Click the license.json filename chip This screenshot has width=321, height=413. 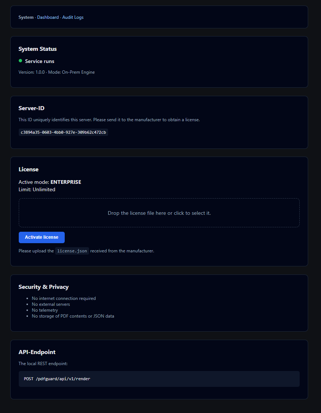72,251
